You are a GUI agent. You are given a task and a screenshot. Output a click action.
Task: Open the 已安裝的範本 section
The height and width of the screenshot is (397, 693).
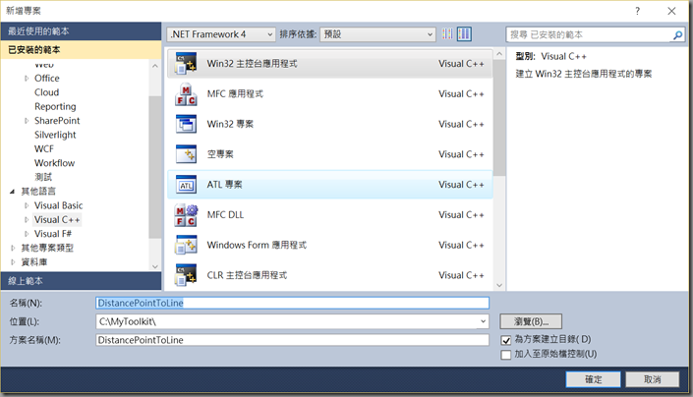pyautogui.click(x=81, y=50)
